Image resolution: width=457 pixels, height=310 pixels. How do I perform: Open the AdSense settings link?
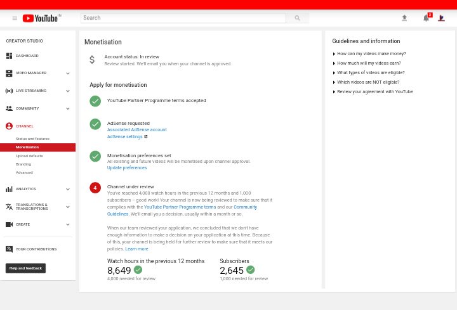pos(125,137)
